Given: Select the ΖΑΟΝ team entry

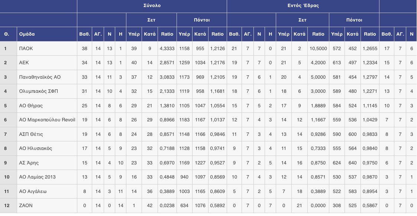Looking at the screenshot, I should pos(26,205).
